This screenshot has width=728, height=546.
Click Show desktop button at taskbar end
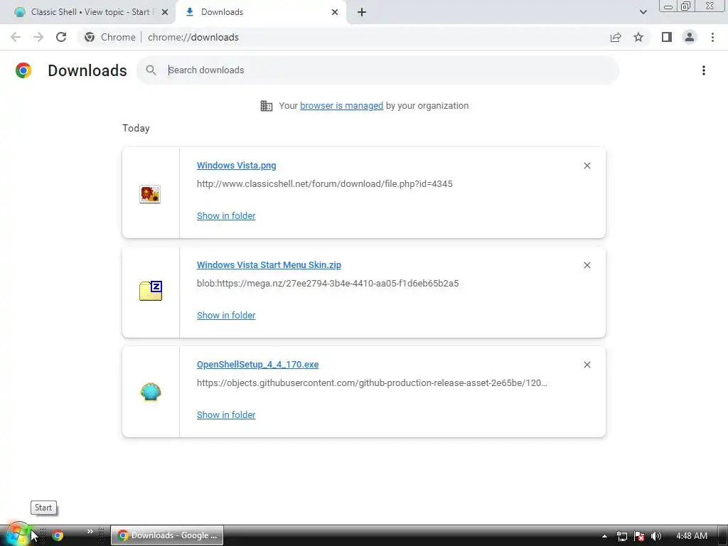(723, 535)
